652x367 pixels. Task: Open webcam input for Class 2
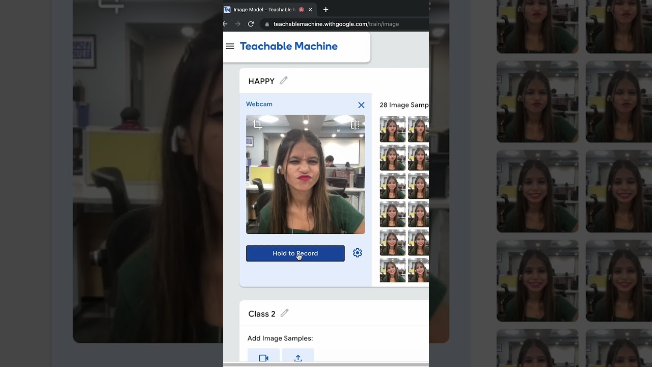(x=263, y=358)
